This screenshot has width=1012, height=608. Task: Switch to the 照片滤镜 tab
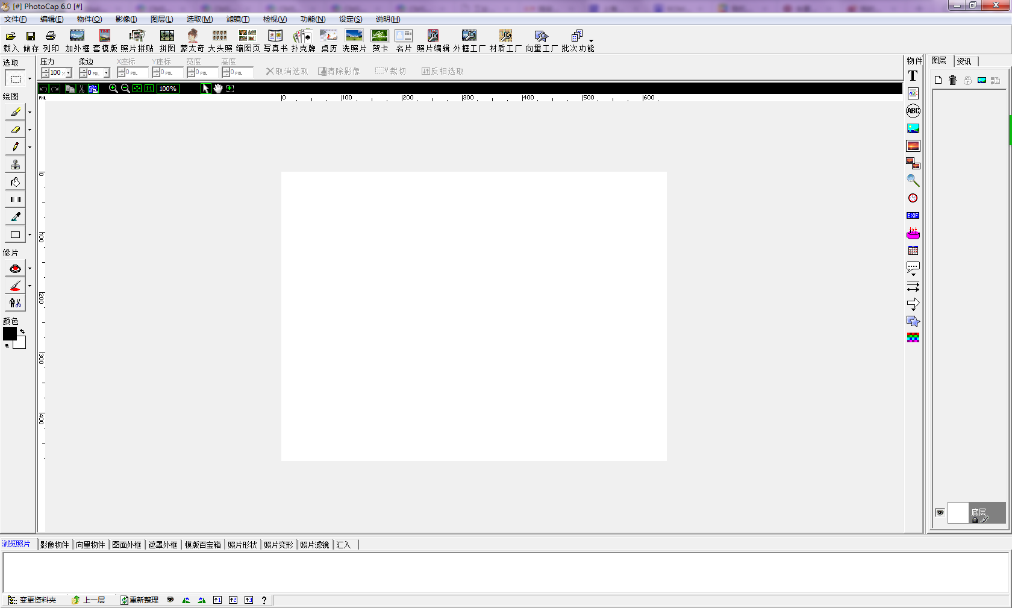tap(314, 545)
